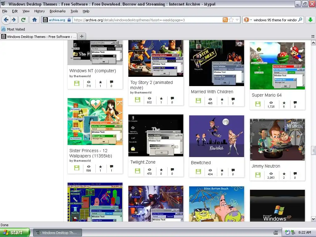Click the page scrollbar up arrow
Screen dimensions: 316x237
313,43
